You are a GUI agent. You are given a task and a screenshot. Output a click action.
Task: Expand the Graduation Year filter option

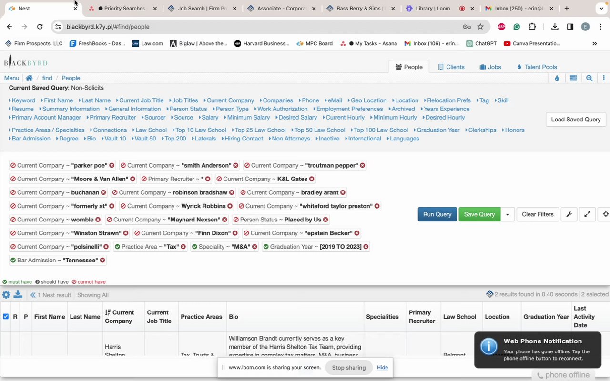(x=437, y=130)
